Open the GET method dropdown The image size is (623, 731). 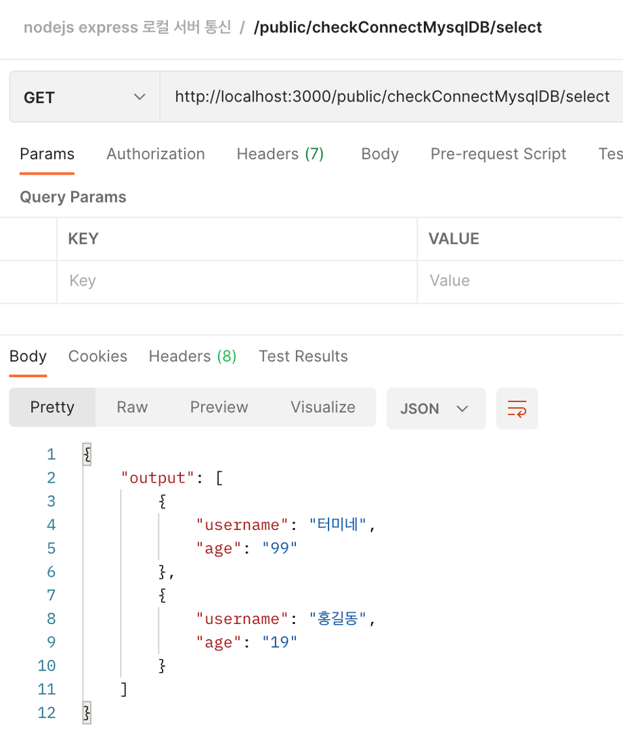pyautogui.click(x=85, y=97)
